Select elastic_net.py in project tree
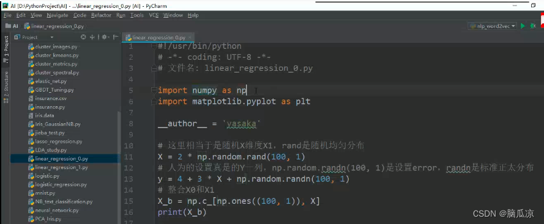544x224 pixels. (47, 81)
